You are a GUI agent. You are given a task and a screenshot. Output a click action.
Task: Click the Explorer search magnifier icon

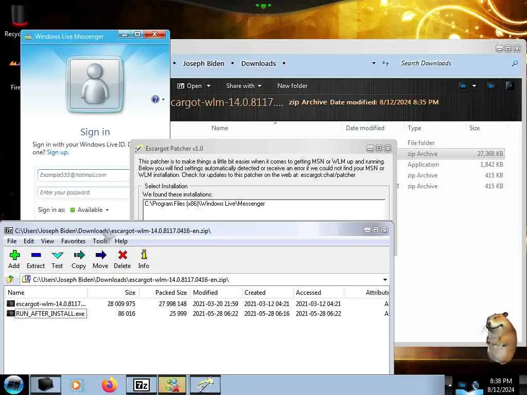point(515,63)
